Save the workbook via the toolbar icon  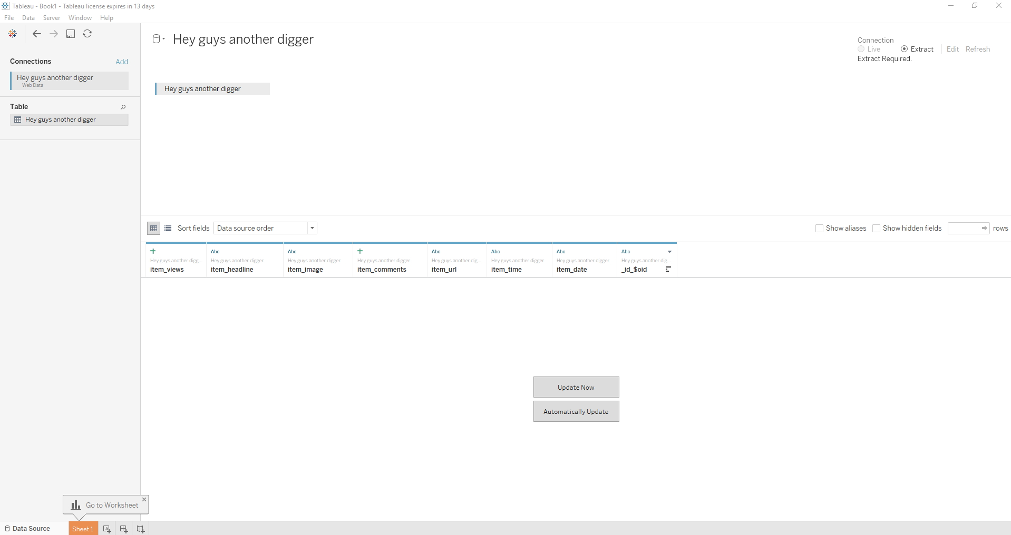click(x=71, y=34)
